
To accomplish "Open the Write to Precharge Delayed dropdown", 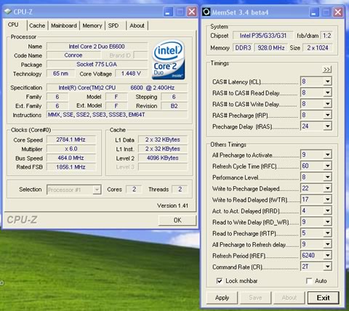I will pos(327,188).
